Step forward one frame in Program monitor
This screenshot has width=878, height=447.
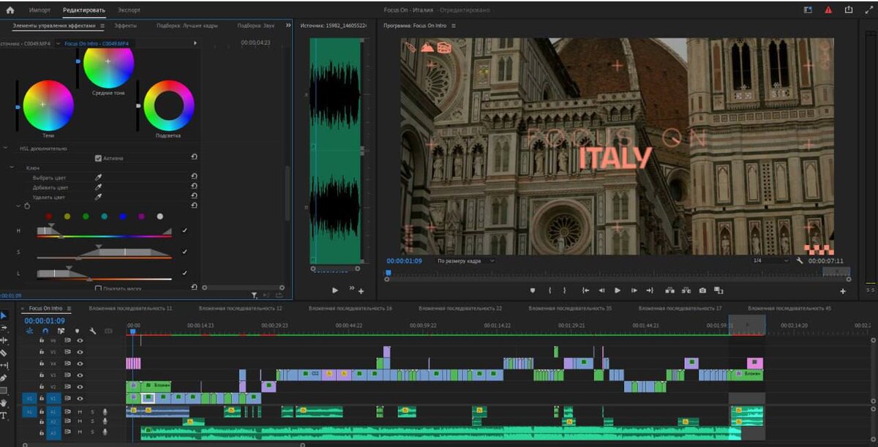[x=634, y=290]
